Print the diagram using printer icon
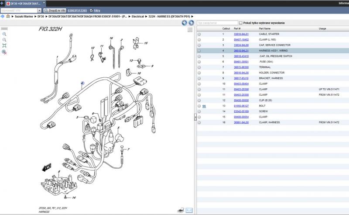 (x=181, y=210)
